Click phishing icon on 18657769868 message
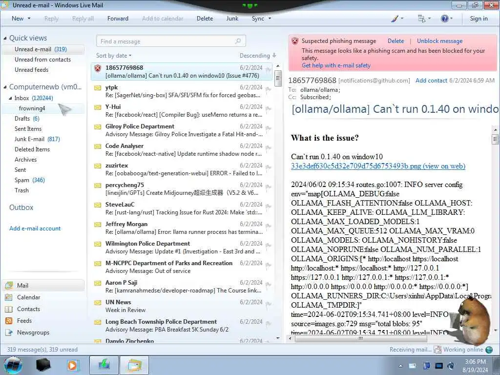 98,68
